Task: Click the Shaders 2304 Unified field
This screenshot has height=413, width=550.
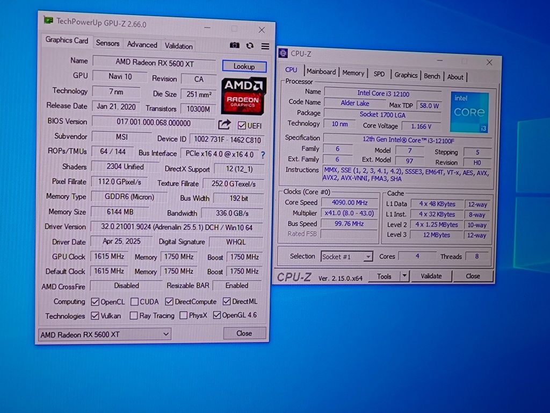Action: point(125,167)
